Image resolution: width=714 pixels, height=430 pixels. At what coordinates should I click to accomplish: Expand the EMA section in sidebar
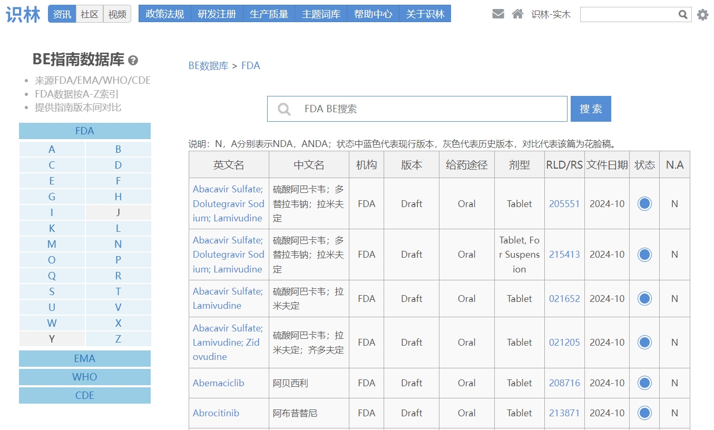point(85,359)
